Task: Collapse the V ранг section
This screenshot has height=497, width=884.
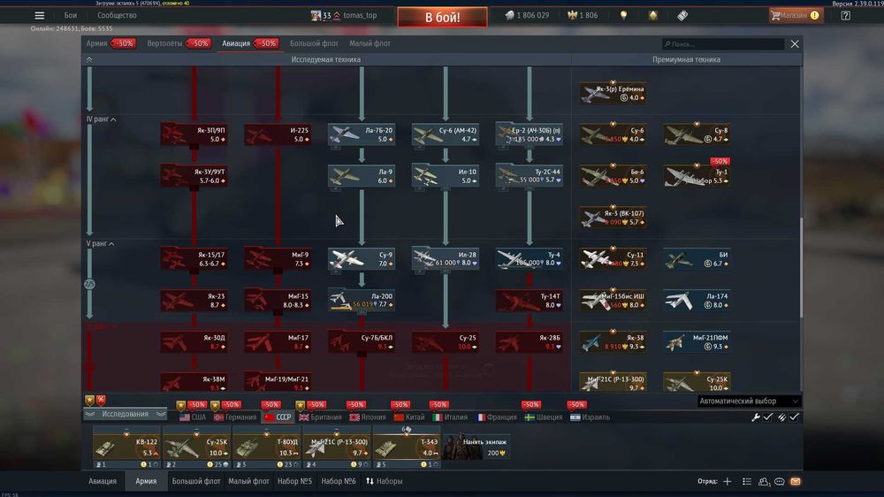Action: pyautogui.click(x=101, y=244)
